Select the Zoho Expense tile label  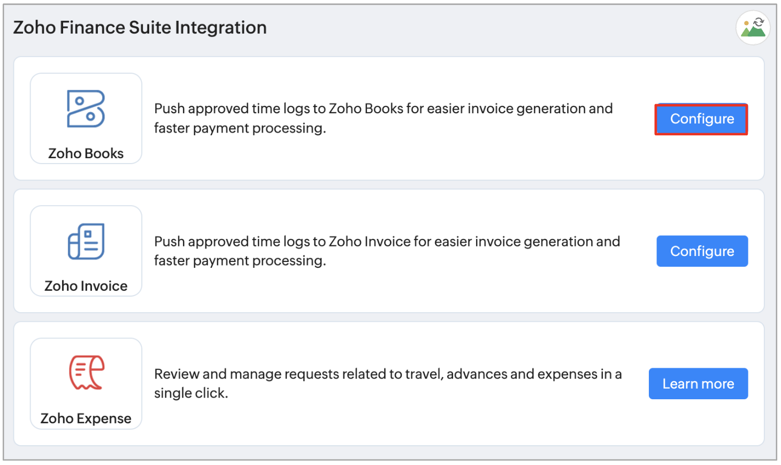coord(86,418)
